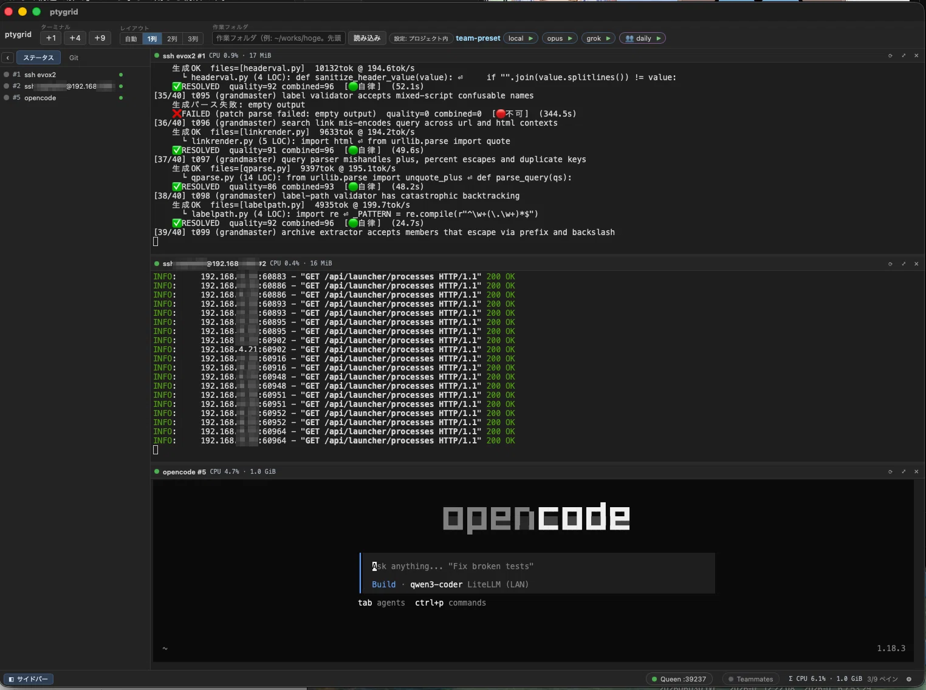Restart the opencode #5 pane
Image resolution: width=926 pixels, height=690 pixels.
tap(890, 471)
